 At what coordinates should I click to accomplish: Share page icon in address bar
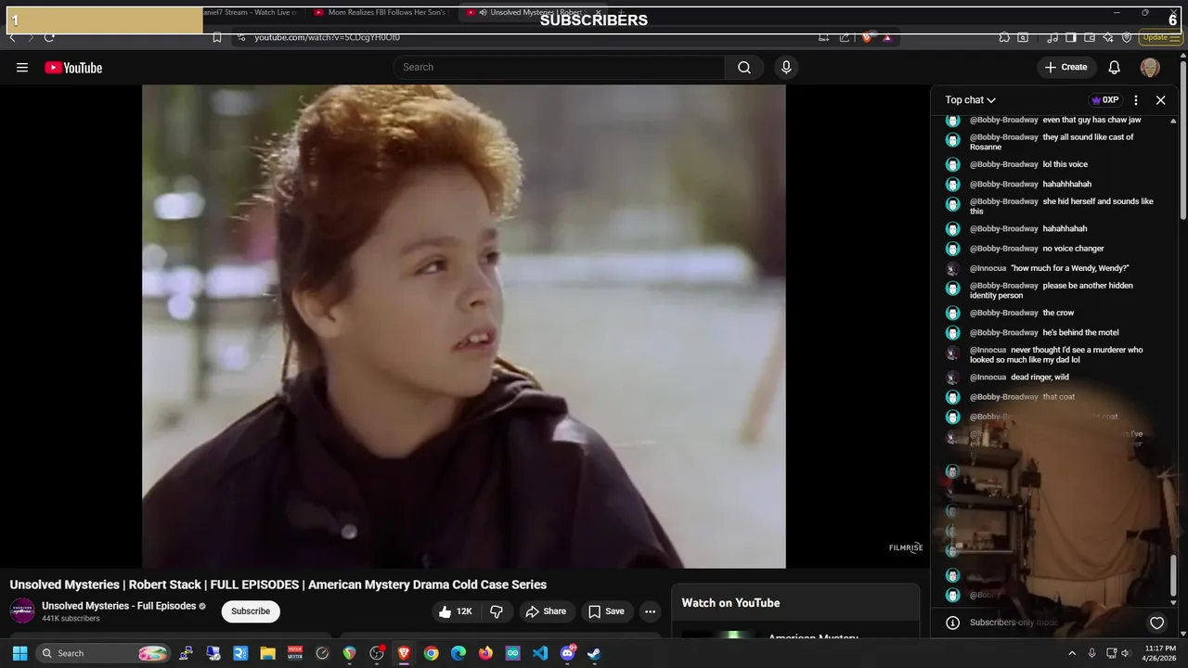click(x=845, y=38)
